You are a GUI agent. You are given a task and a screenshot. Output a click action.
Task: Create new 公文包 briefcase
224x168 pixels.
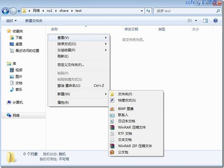point(136,152)
